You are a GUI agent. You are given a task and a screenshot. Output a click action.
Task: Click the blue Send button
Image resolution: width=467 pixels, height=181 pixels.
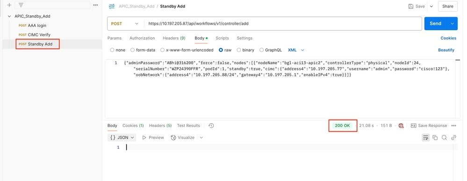point(436,24)
